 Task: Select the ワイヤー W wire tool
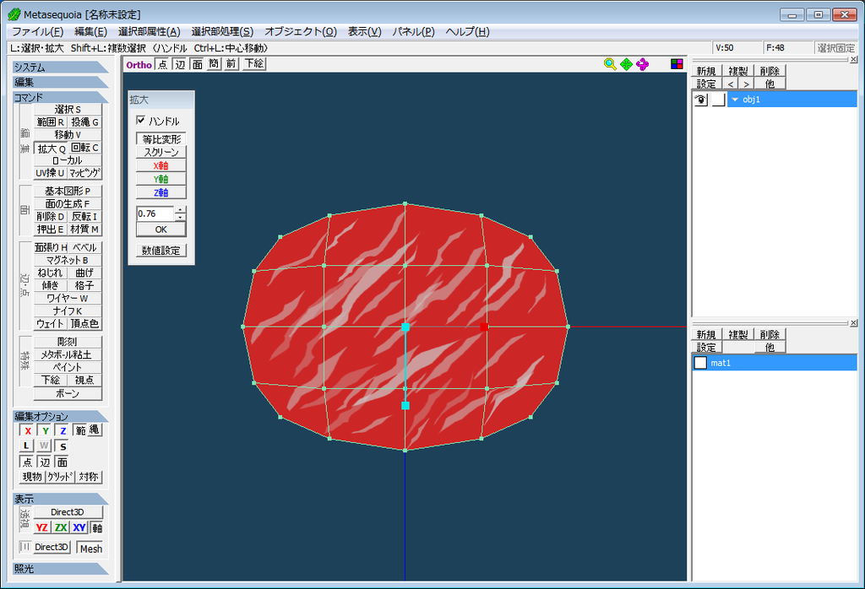(68, 298)
